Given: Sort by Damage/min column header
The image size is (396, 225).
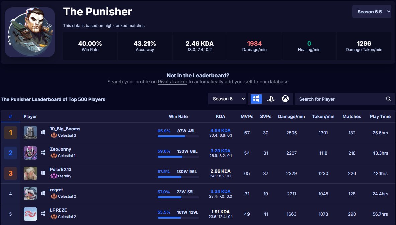Looking at the screenshot, I should click(291, 116).
